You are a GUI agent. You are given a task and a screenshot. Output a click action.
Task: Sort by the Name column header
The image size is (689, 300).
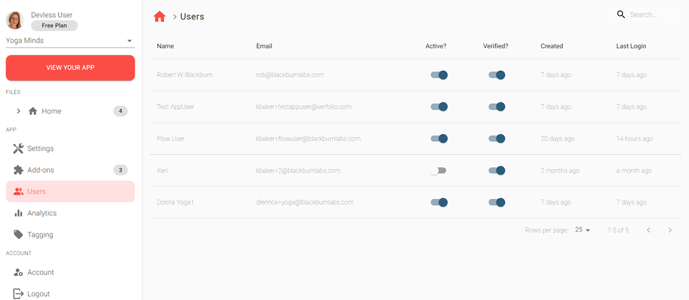click(x=165, y=46)
